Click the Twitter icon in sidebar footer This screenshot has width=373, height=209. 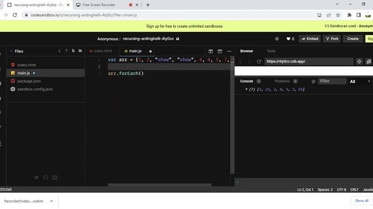36,178
